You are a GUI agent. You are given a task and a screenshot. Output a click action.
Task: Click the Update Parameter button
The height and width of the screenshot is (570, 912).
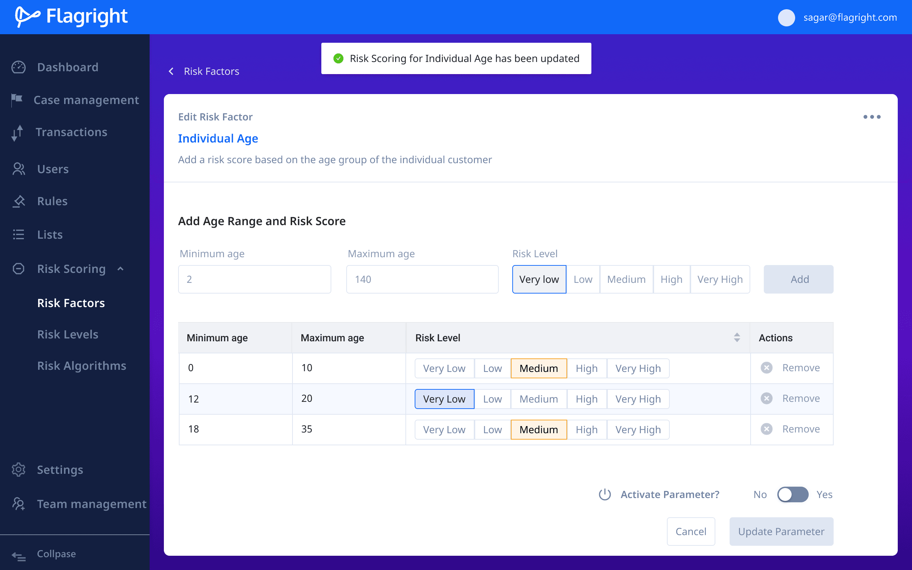coord(781,532)
